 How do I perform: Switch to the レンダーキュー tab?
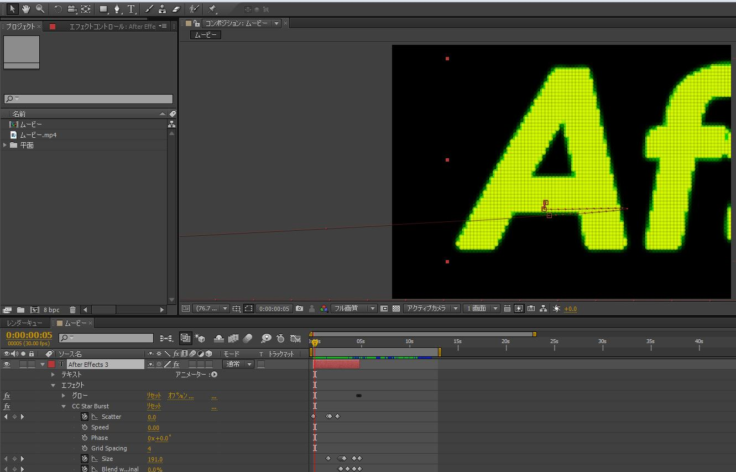24,323
